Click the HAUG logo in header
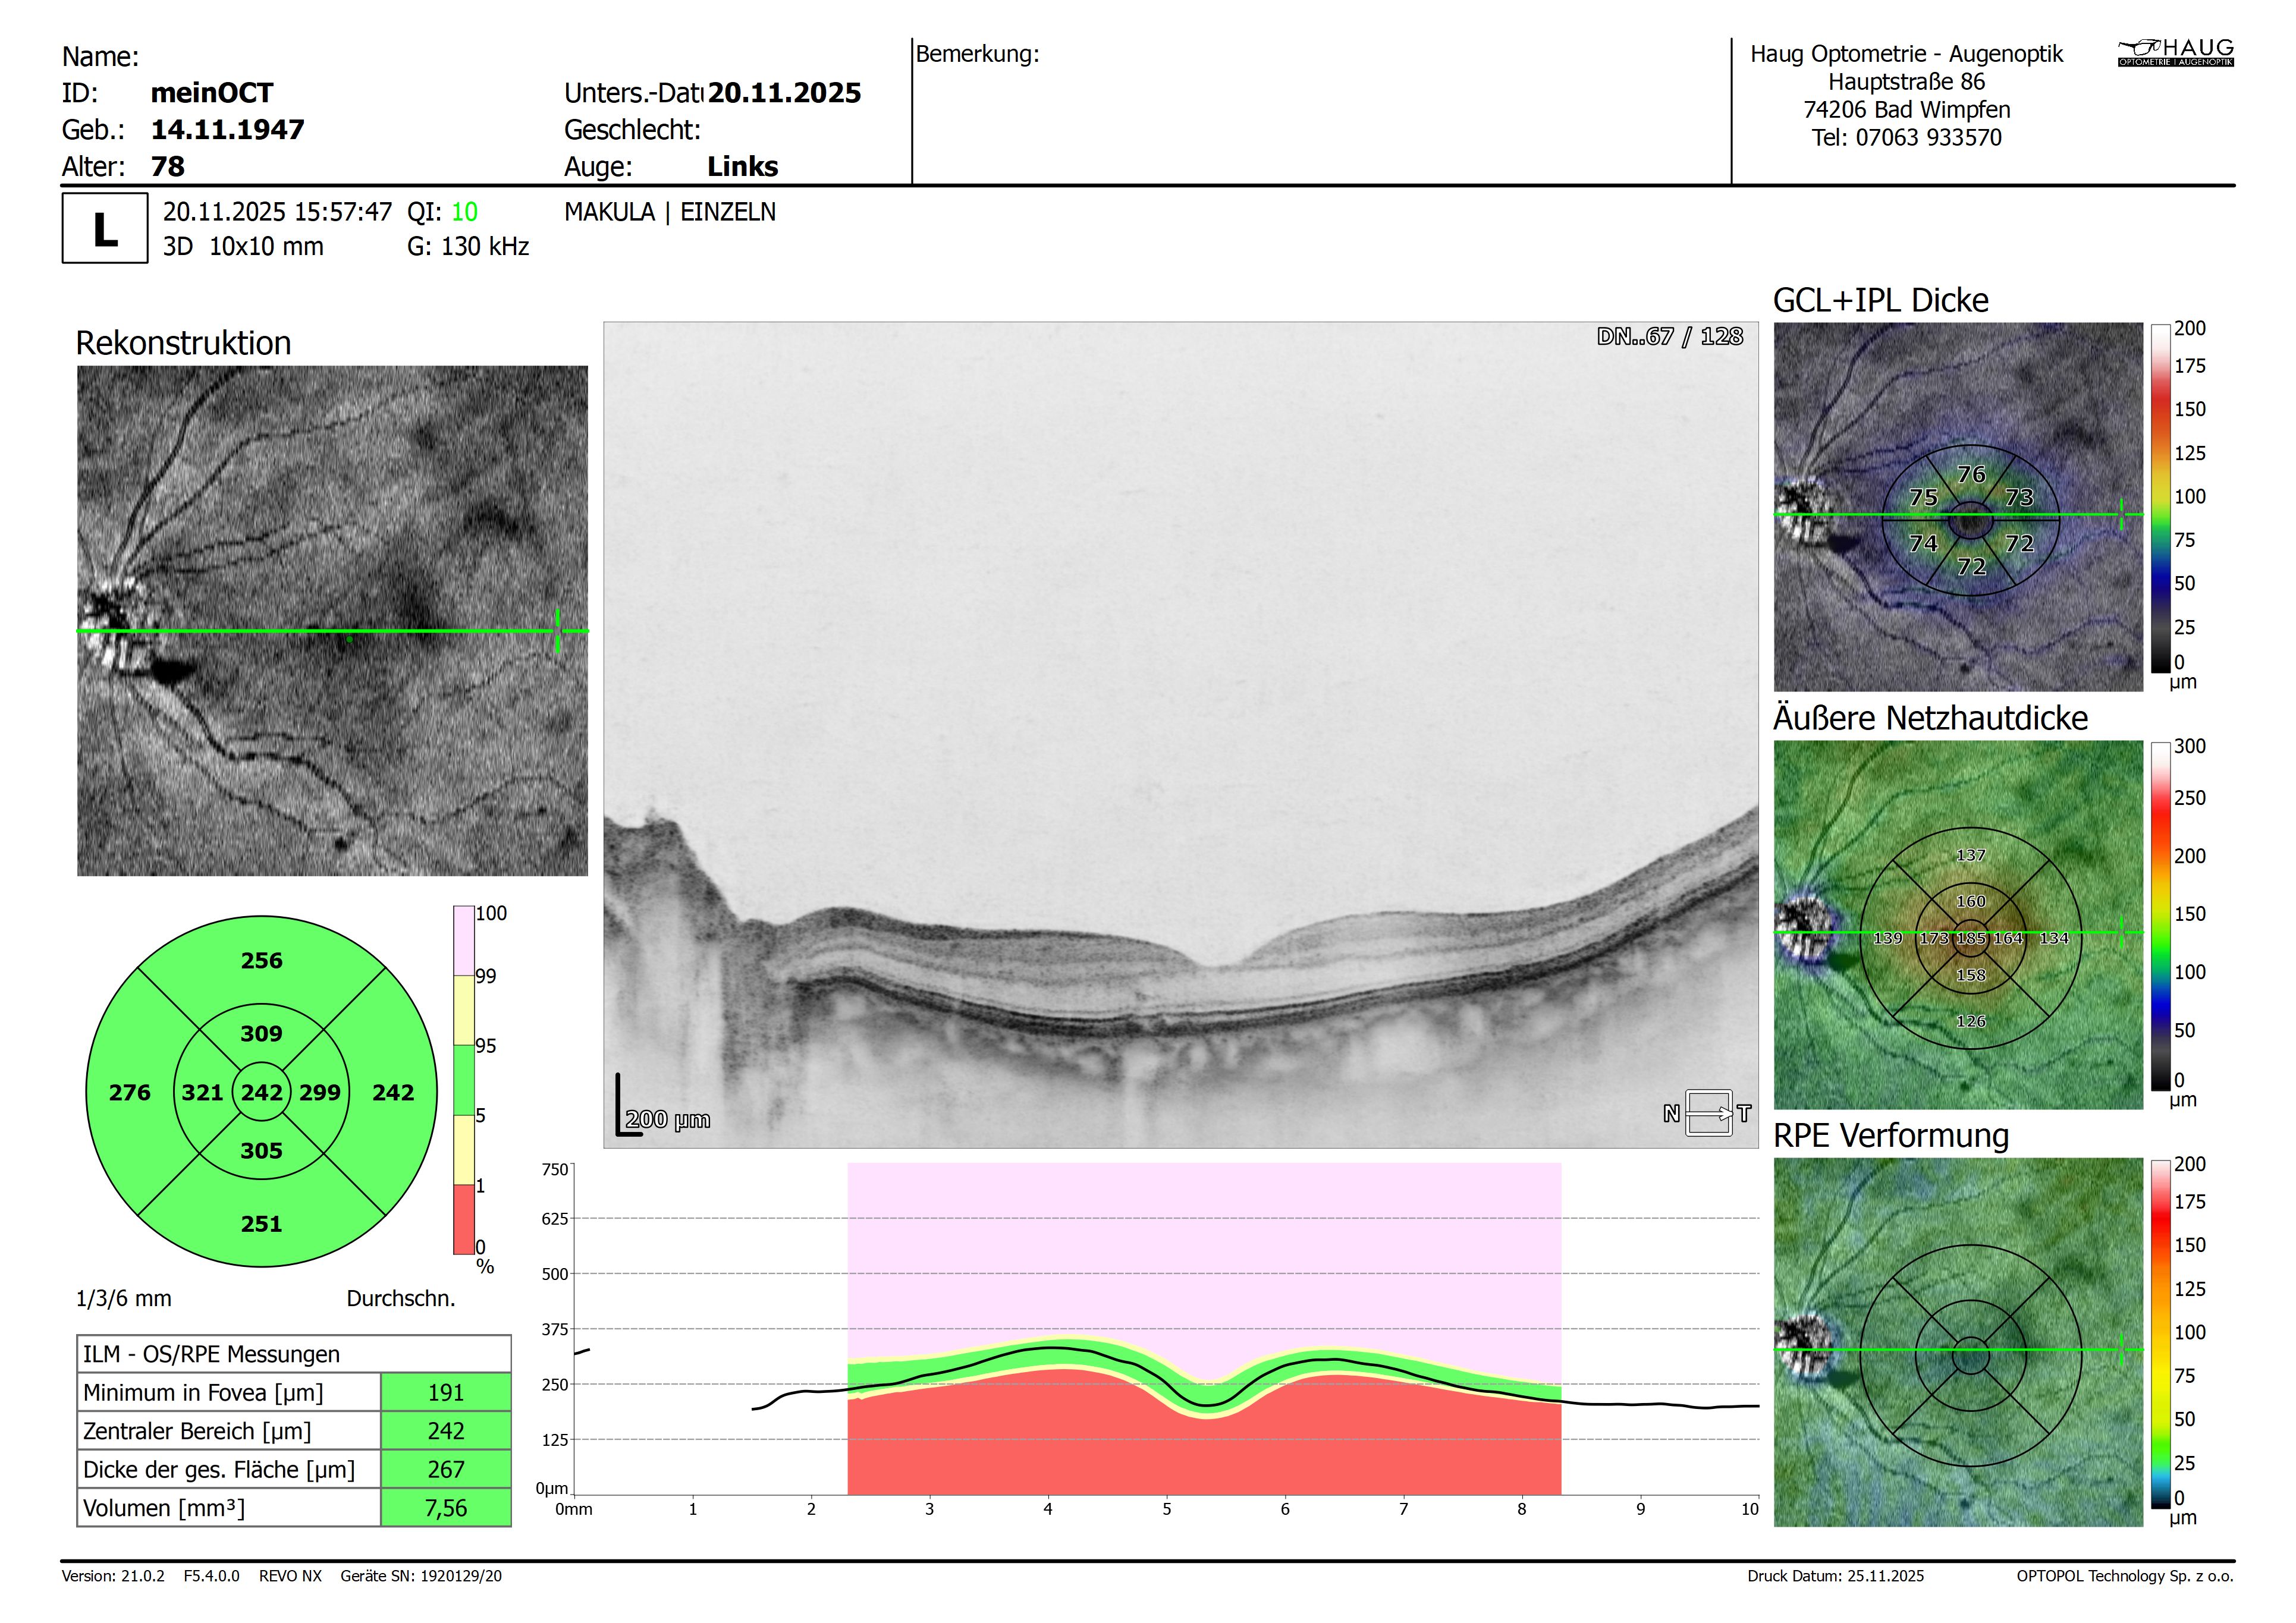This screenshot has width=2296, height=1623. (2175, 53)
